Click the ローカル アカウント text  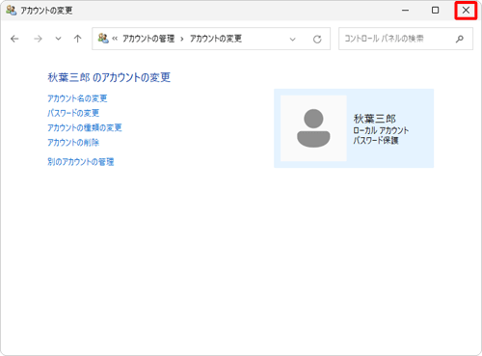[381, 130]
